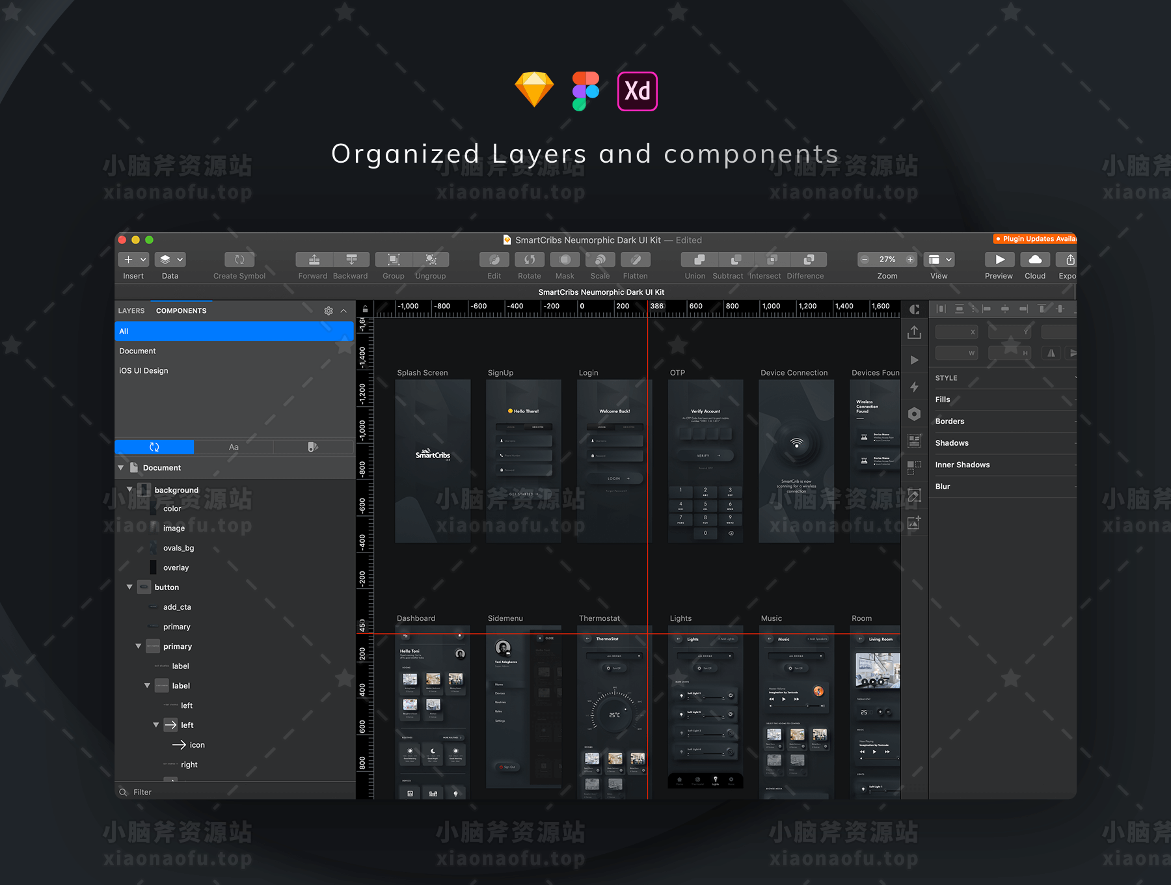
Task: Collapse the left group triangle
Action: click(156, 725)
